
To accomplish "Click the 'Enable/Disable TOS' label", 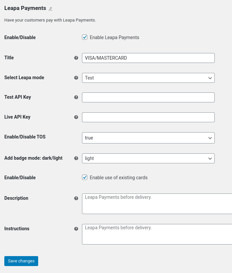I will 25,137.
